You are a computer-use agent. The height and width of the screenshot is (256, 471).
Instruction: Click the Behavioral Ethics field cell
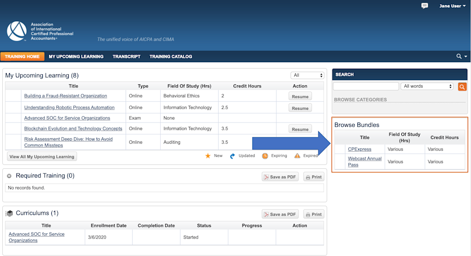(x=181, y=96)
